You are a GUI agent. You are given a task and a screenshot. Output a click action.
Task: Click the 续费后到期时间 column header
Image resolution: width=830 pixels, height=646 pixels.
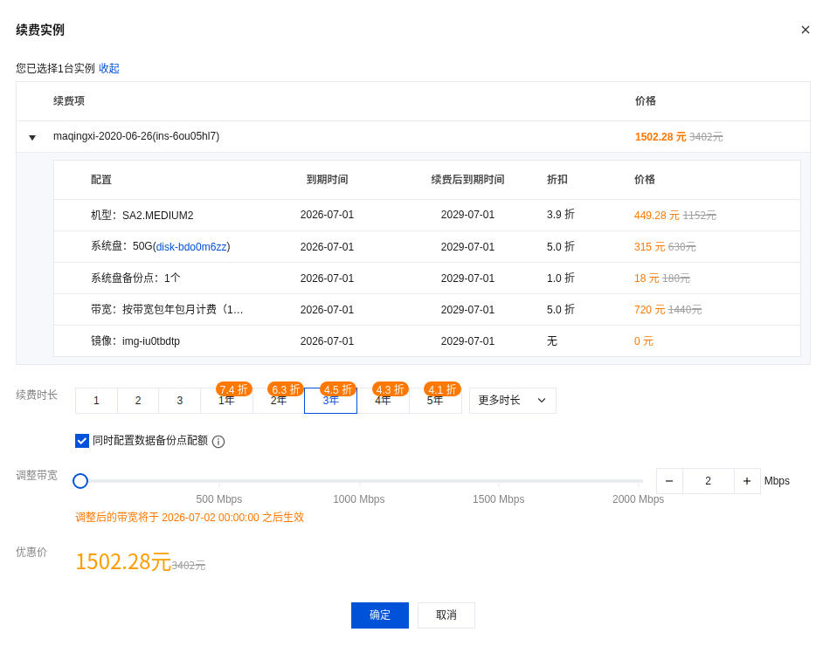click(467, 179)
